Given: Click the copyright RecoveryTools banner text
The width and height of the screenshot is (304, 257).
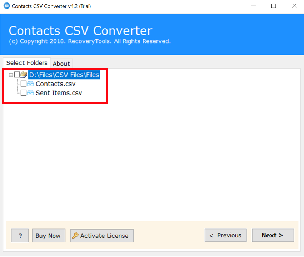Looking at the screenshot, I should 90,41.
